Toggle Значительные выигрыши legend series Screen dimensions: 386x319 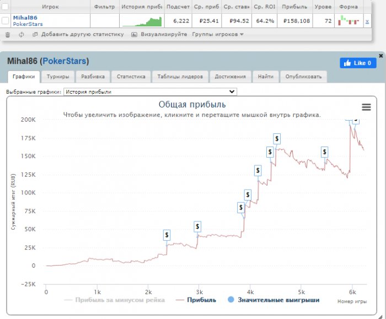pyautogui.click(x=274, y=300)
